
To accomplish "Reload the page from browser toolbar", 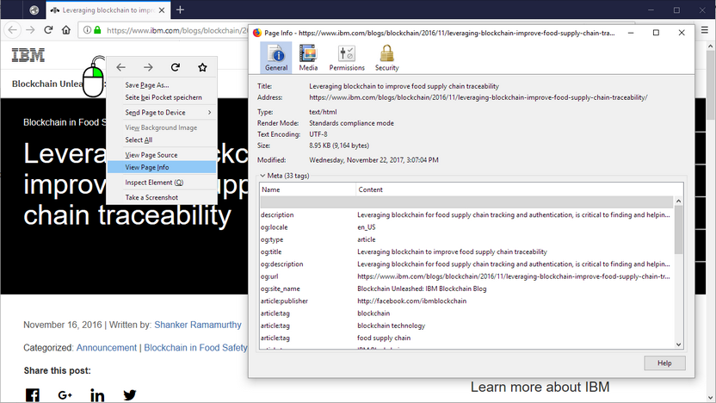I will pos(48,30).
